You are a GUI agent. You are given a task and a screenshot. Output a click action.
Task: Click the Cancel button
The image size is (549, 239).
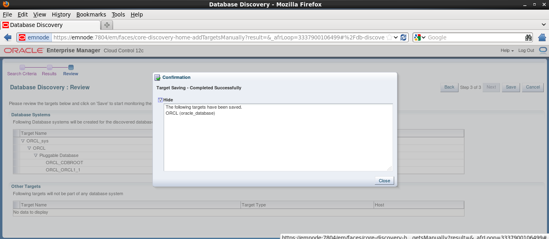coord(533,87)
